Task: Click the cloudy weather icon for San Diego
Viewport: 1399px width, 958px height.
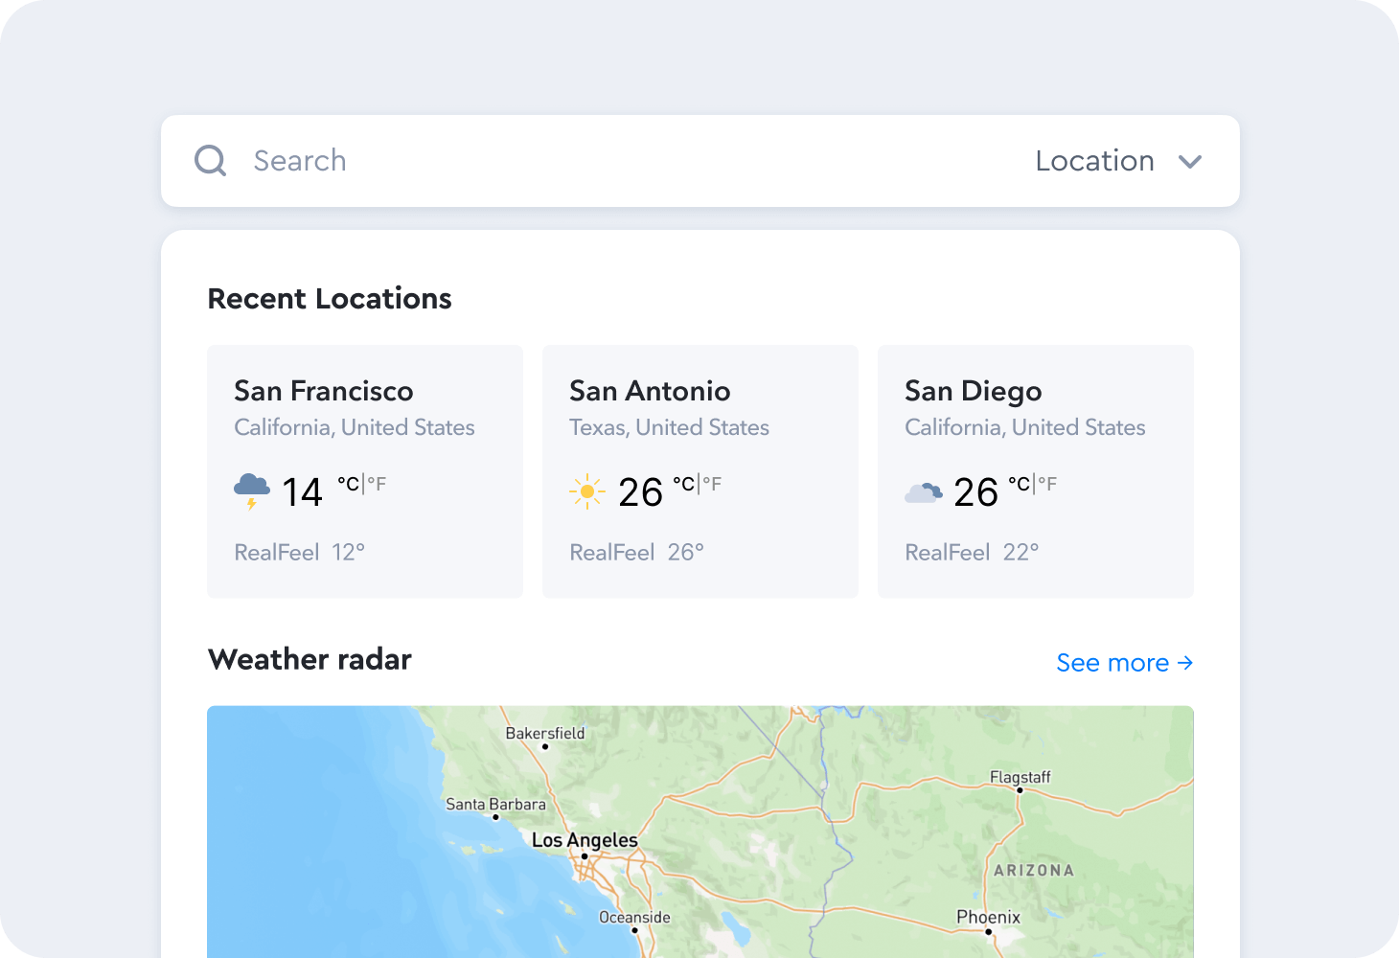Action: pos(923,490)
